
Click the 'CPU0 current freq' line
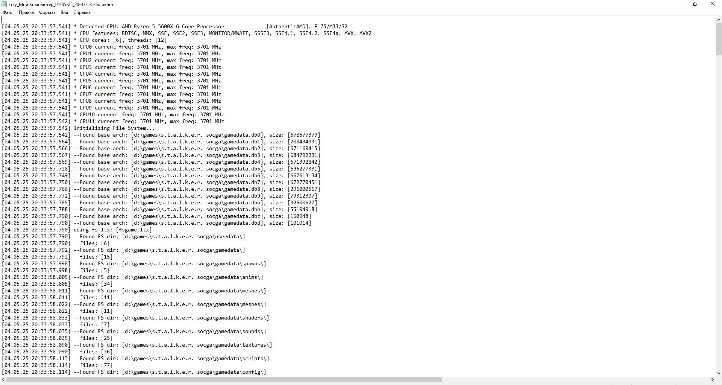click(112, 47)
